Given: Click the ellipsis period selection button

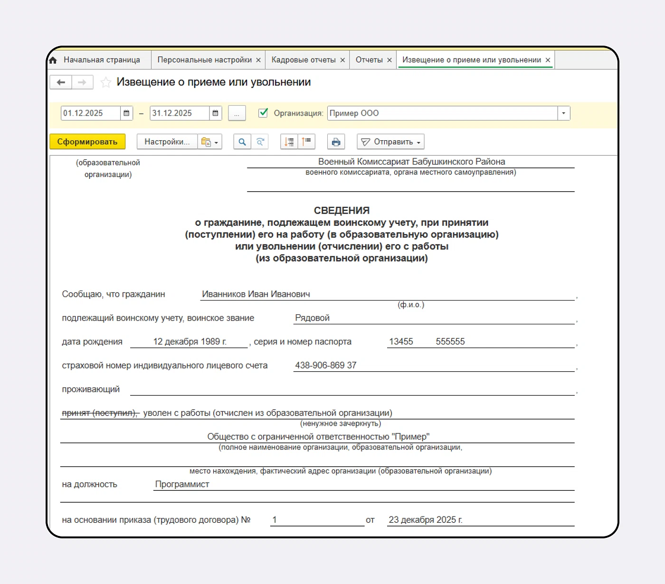Looking at the screenshot, I should pos(237,113).
